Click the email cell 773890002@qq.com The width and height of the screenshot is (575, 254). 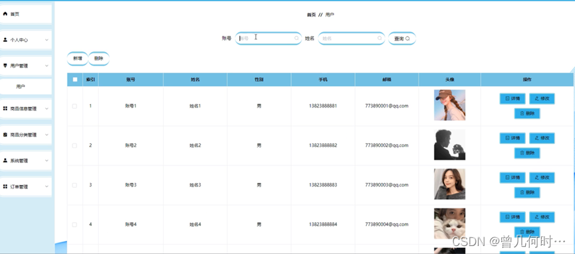(386, 145)
